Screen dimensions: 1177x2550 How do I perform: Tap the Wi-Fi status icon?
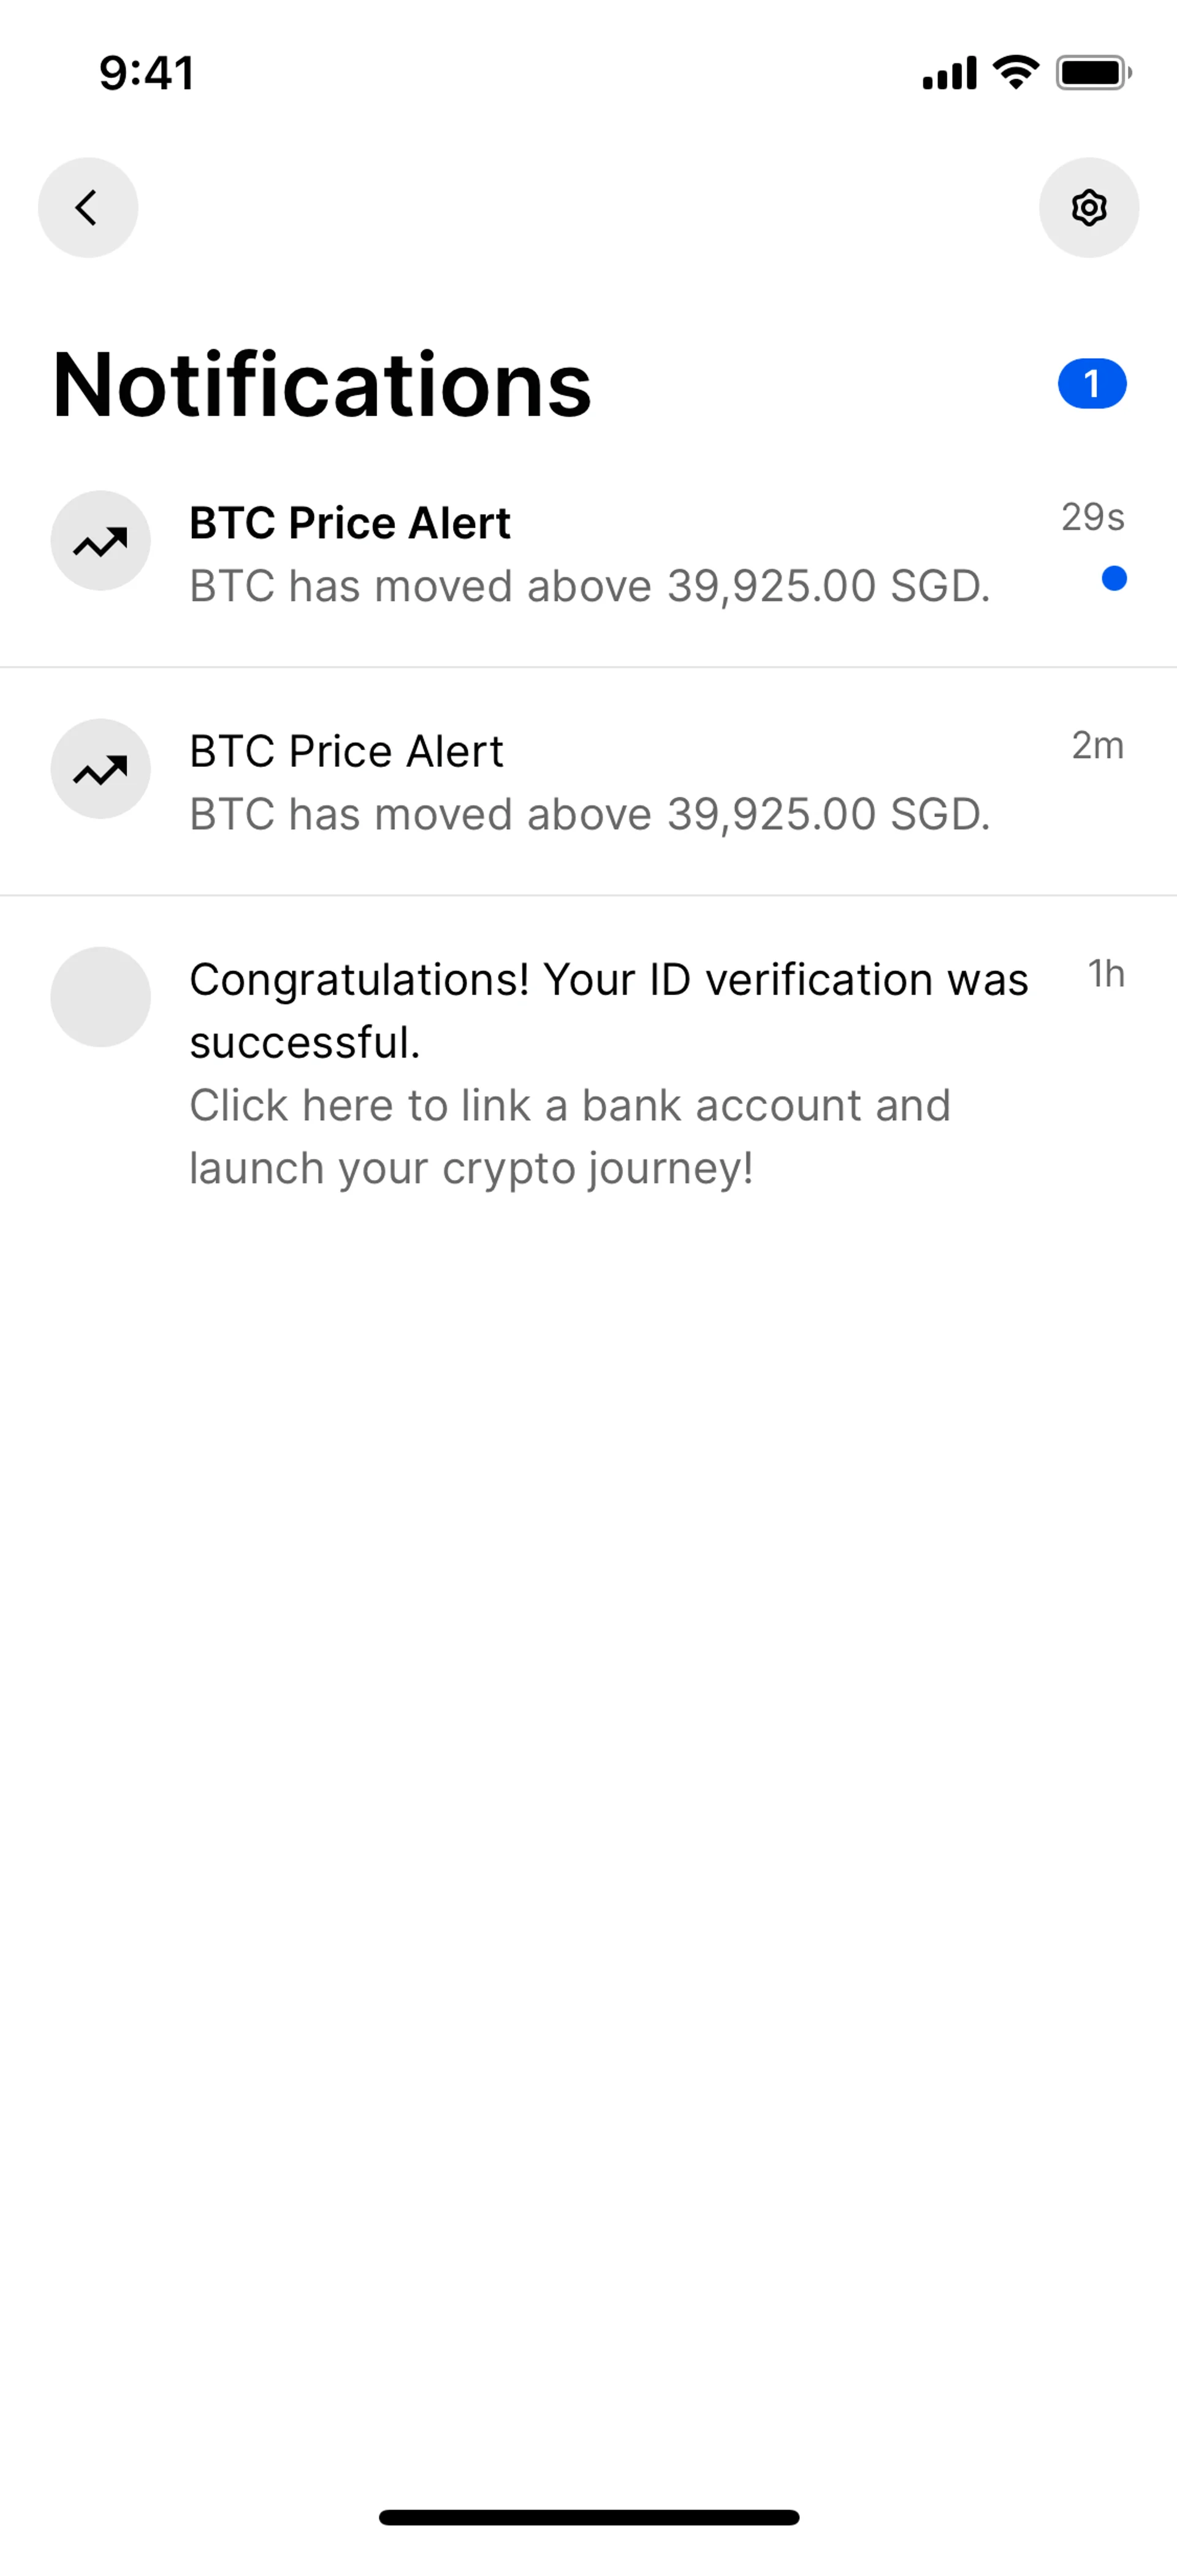[1016, 72]
